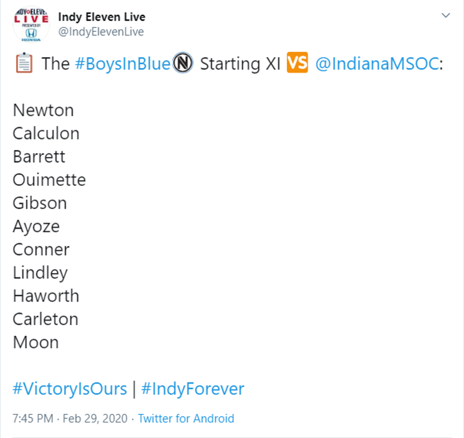
Task: Click the Starting XI text in the tweet
Action: coord(240,64)
